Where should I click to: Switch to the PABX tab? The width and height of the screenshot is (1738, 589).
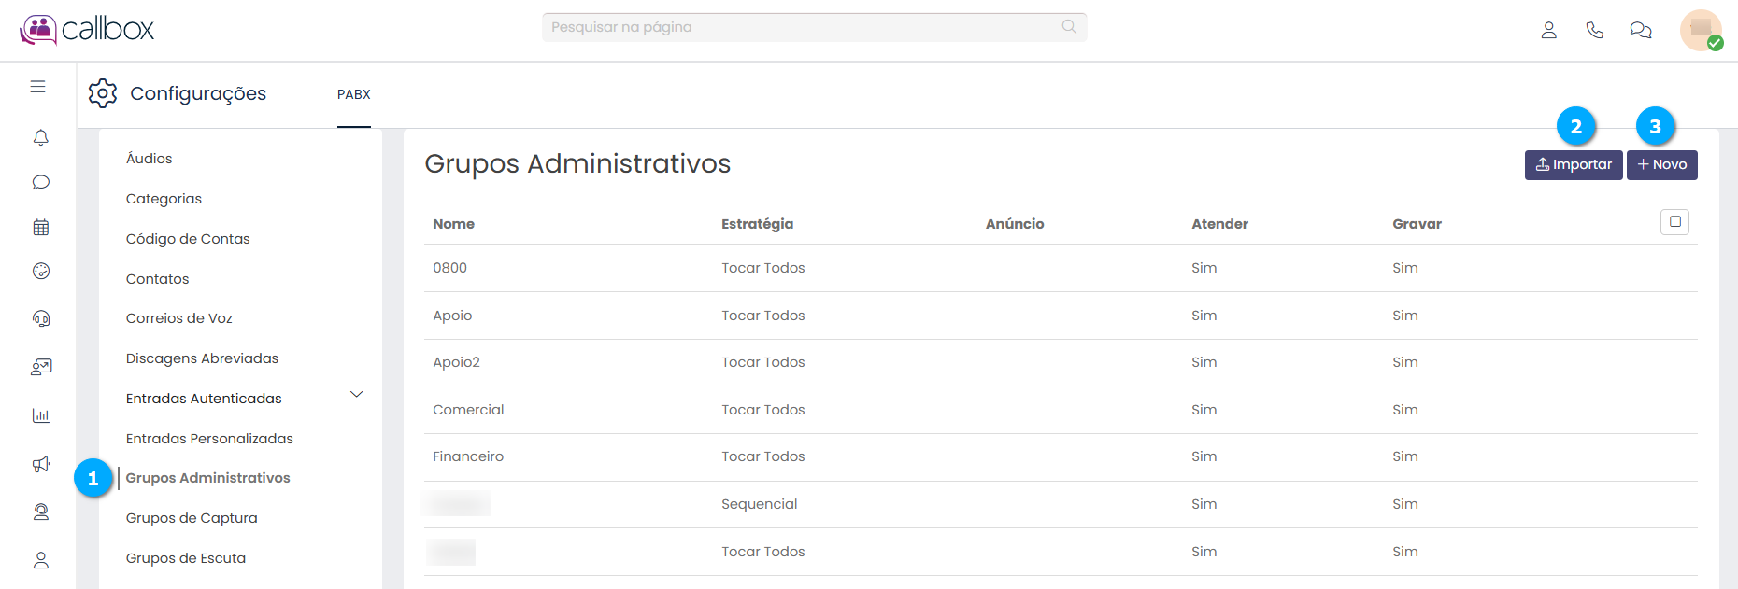click(354, 94)
